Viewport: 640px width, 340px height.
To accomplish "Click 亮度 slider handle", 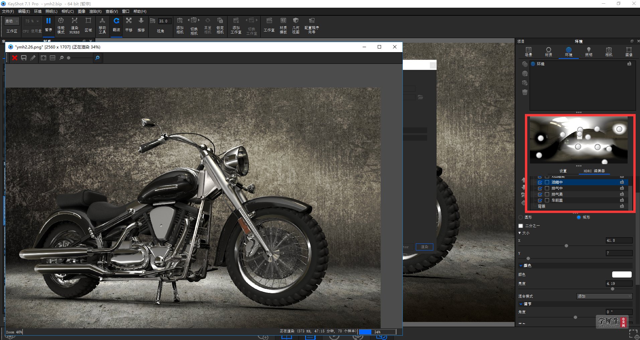I will click(613, 289).
